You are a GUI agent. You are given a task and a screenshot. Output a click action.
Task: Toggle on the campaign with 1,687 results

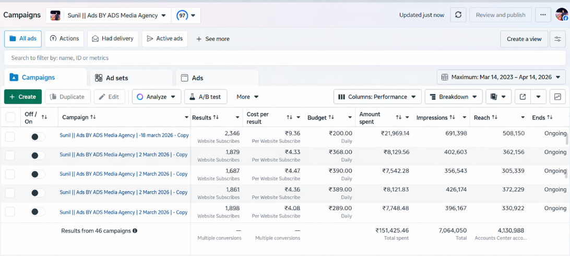pyautogui.click(x=38, y=174)
